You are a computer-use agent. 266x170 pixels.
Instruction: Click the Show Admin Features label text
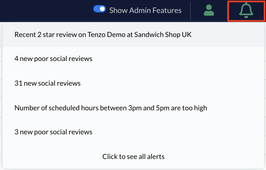click(145, 10)
